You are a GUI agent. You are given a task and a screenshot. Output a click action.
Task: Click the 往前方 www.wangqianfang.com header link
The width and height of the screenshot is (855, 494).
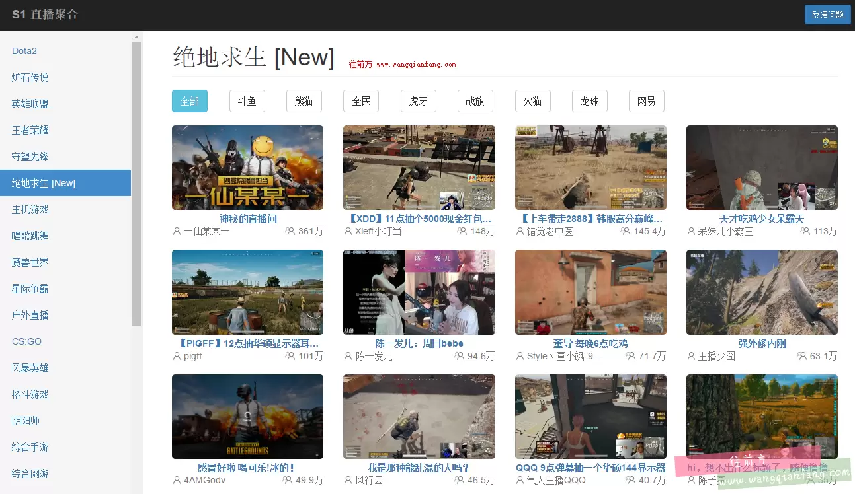pyautogui.click(x=402, y=65)
